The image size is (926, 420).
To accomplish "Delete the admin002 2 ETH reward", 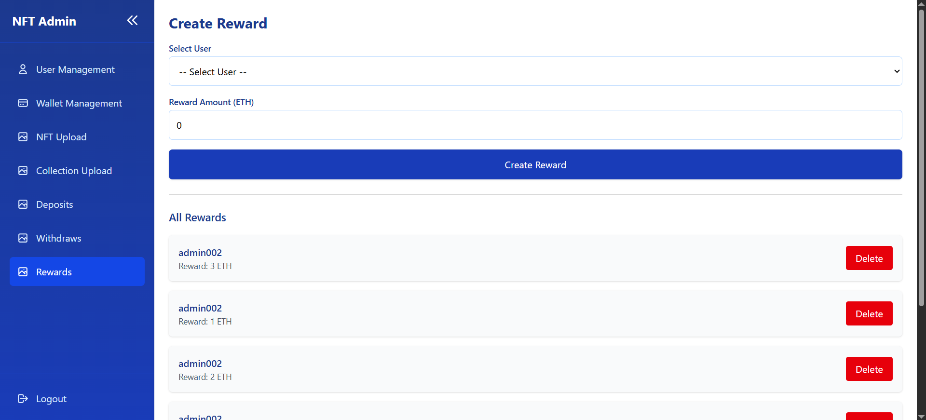I will coord(869,369).
